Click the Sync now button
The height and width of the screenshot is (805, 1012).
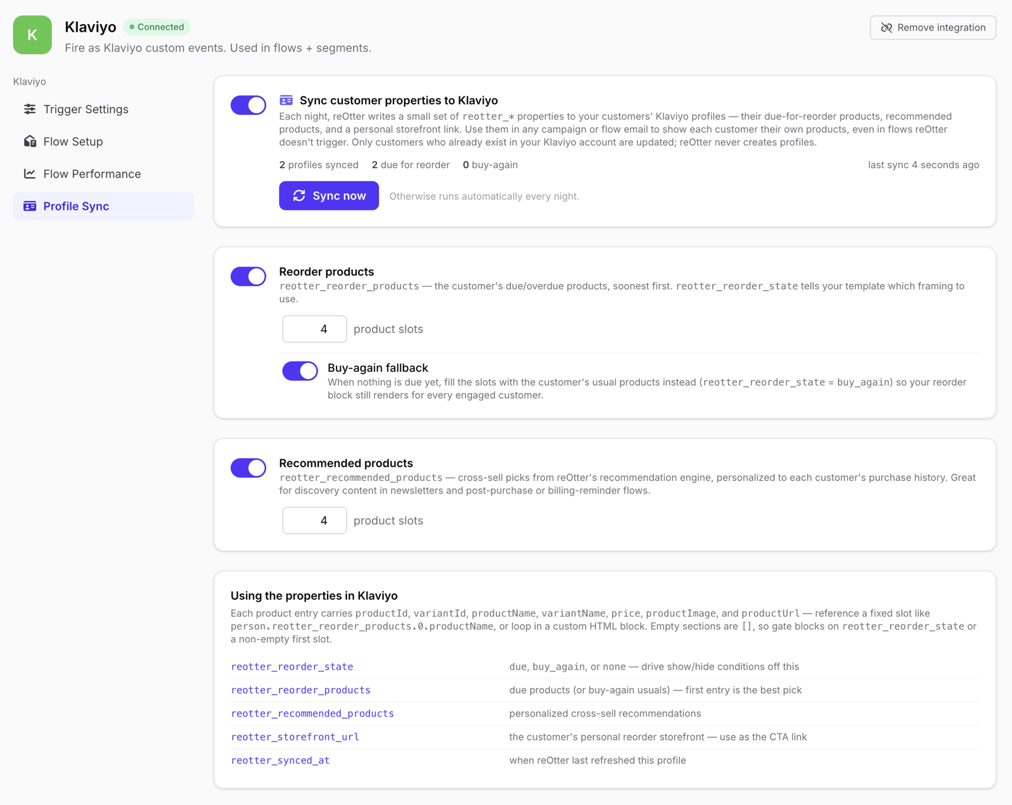coord(329,196)
